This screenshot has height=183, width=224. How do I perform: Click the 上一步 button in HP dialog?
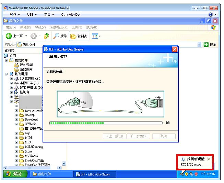(x=115, y=136)
